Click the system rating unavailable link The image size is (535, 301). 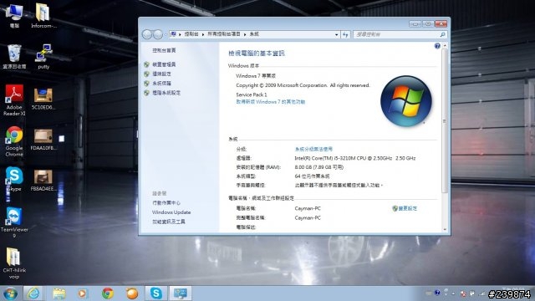pos(313,149)
